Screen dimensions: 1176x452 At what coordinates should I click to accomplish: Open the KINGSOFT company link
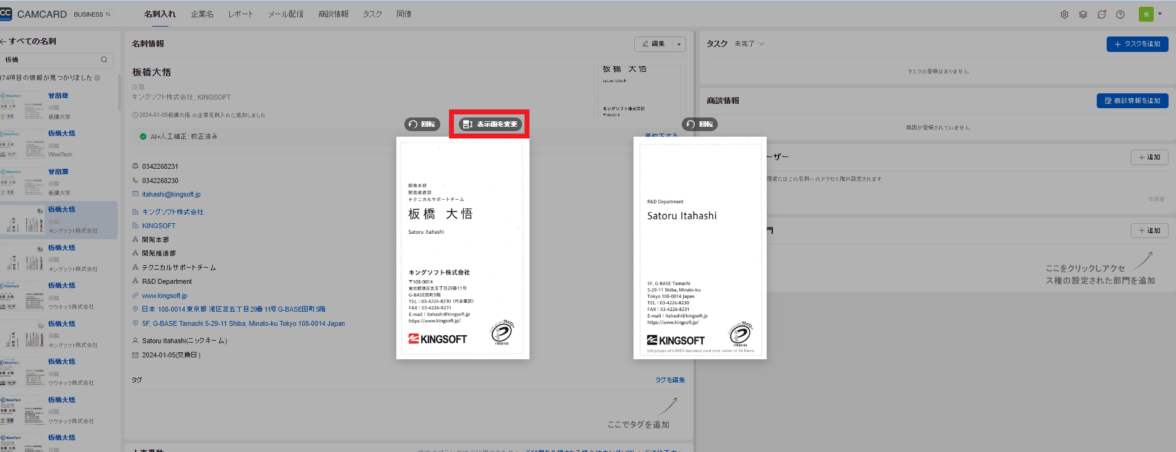[x=159, y=226]
